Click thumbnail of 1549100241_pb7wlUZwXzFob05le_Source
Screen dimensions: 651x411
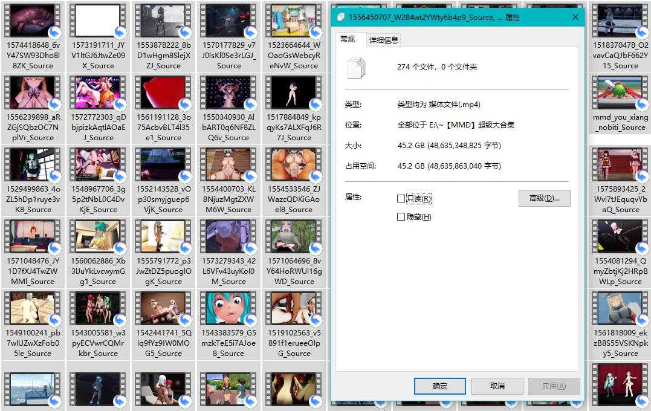[33, 308]
